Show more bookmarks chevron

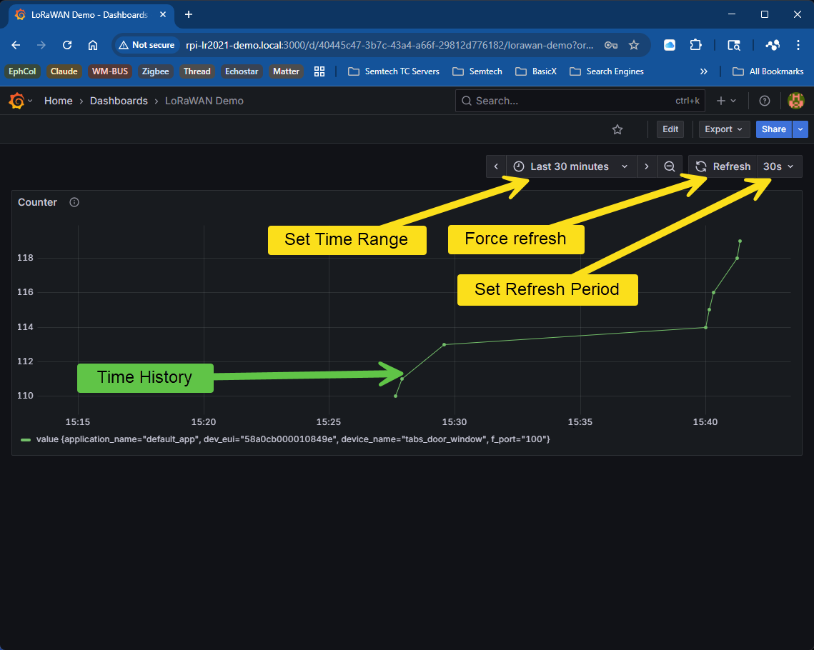pos(703,71)
